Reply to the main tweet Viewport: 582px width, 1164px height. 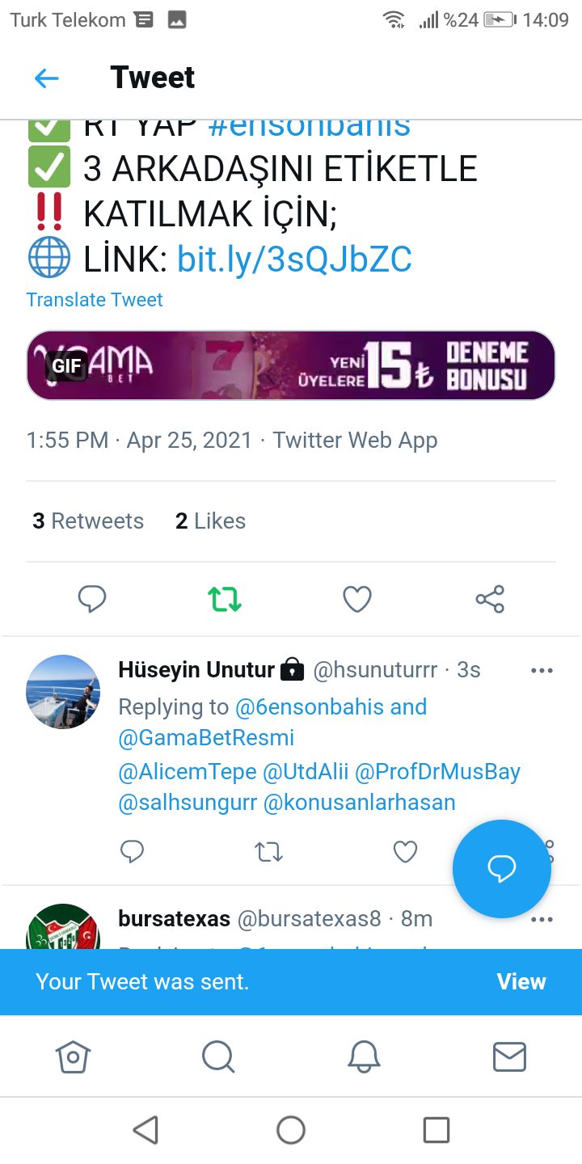92,599
